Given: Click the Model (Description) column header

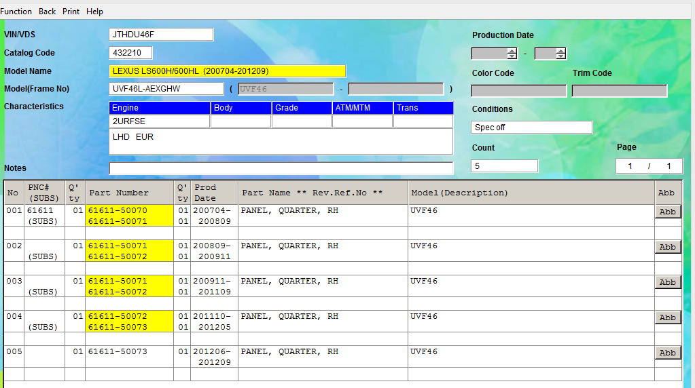Looking at the screenshot, I should [531, 193].
